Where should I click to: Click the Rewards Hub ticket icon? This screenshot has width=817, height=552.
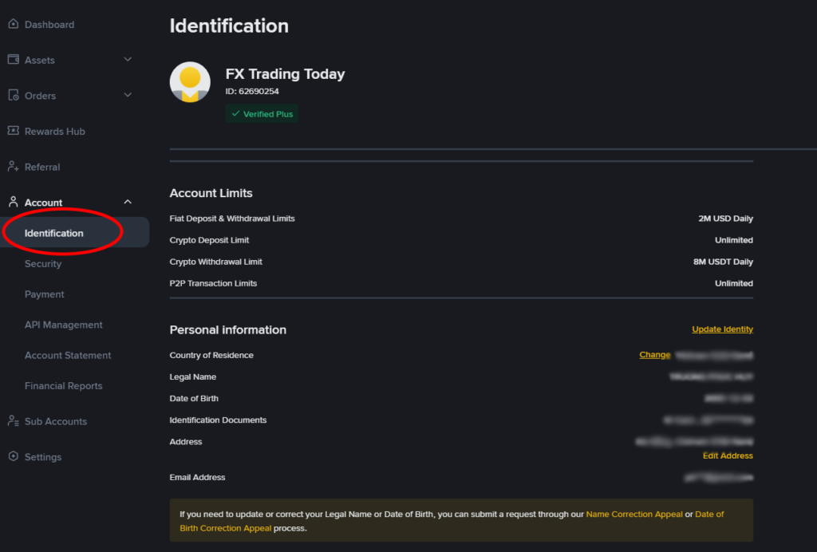point(13,131)
